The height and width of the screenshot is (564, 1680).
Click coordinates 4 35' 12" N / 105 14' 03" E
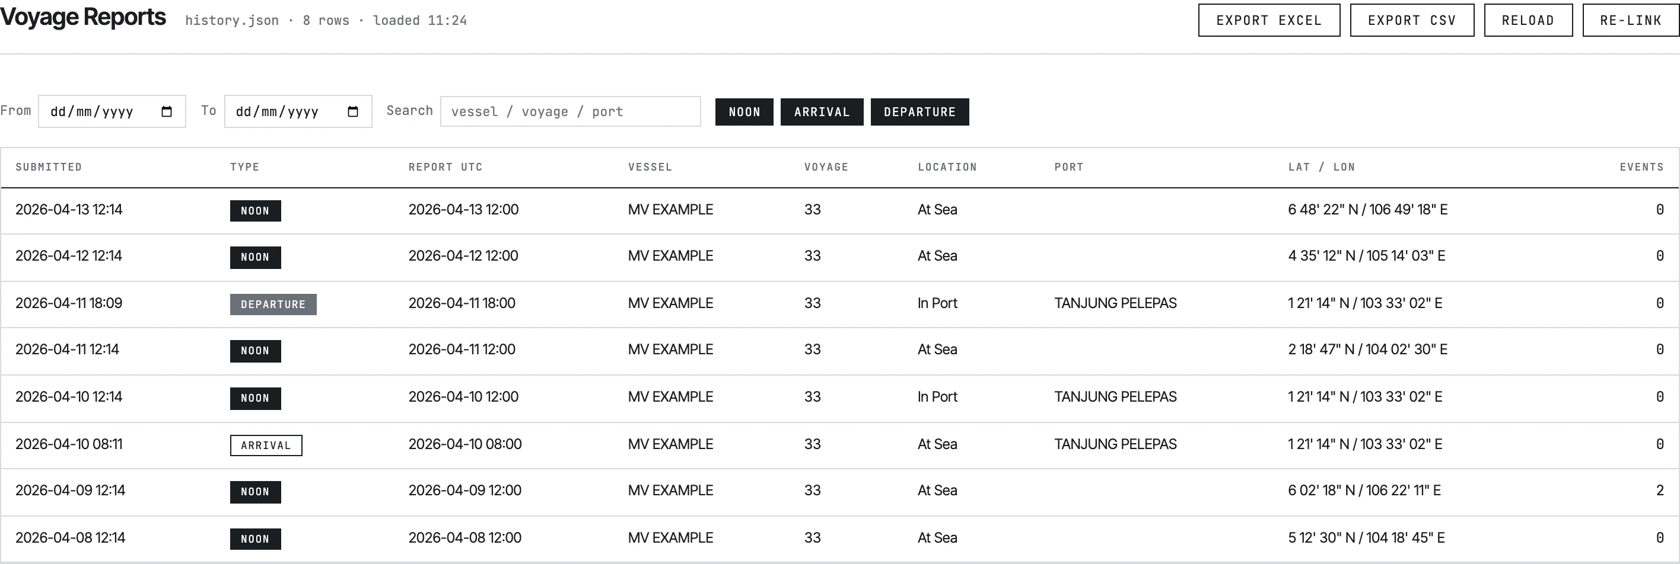(1366, 256)
